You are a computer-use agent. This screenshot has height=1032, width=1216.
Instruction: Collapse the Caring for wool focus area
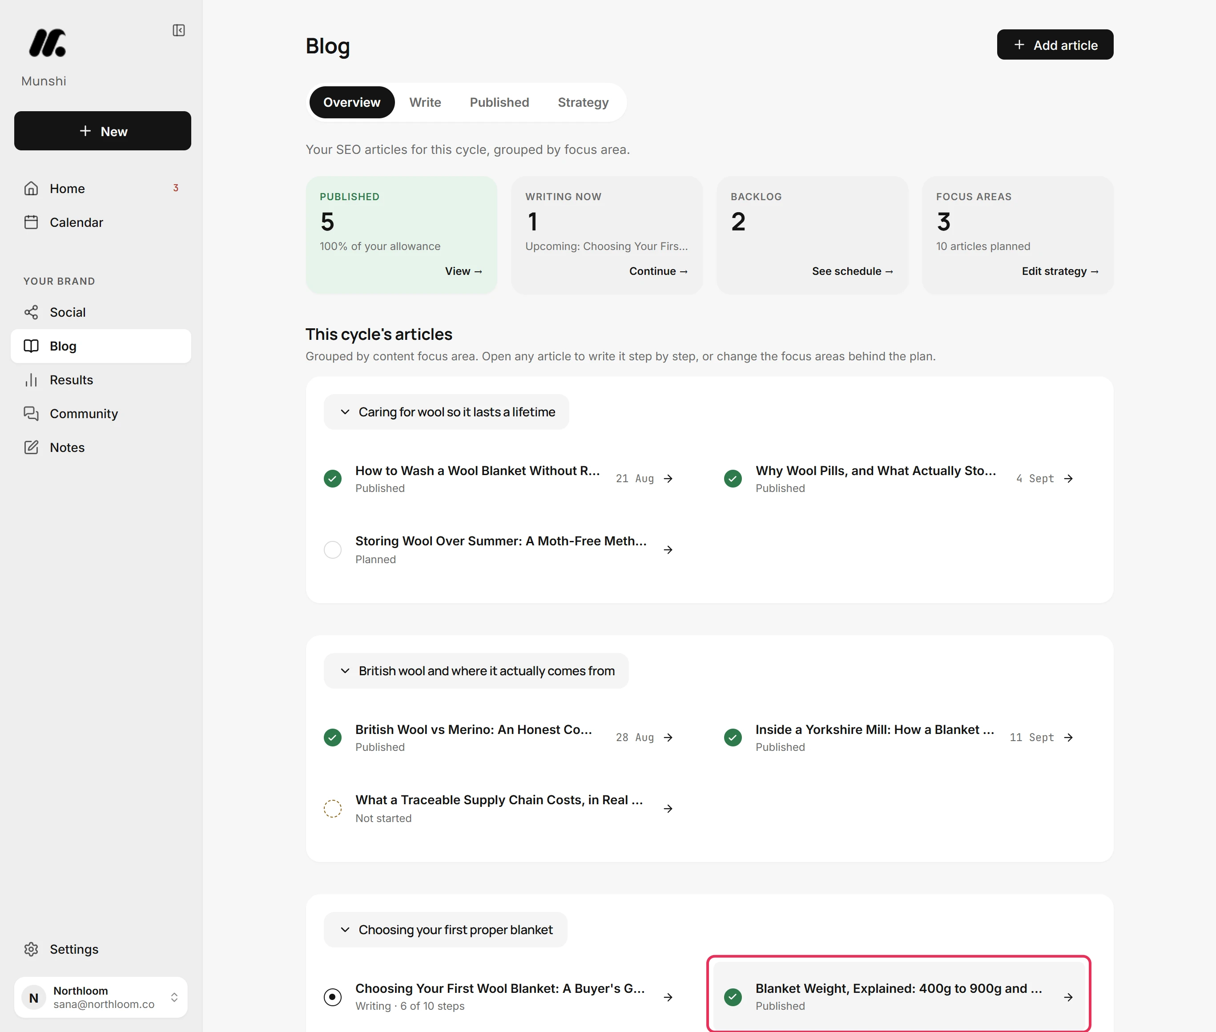(x=446, y=412)
